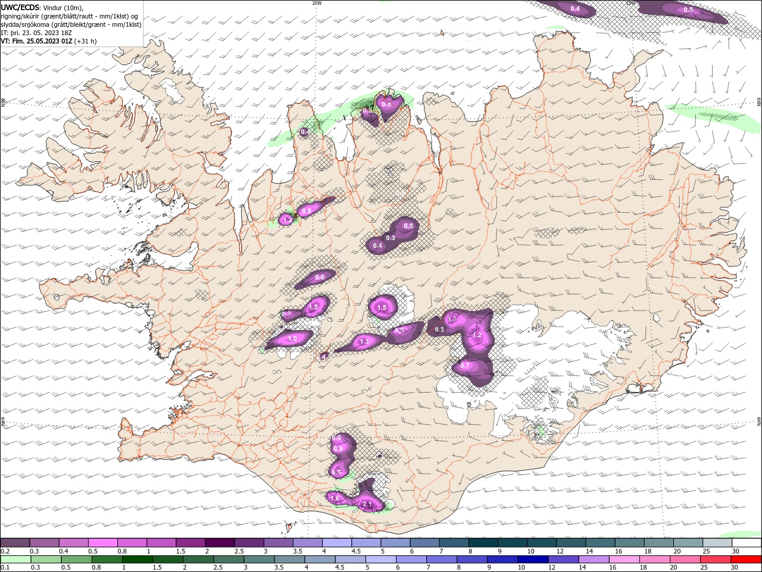Pick the dark teal 8–9 snow swatch
The height and width of the screenshot is (572, 762).
[483, 543]
